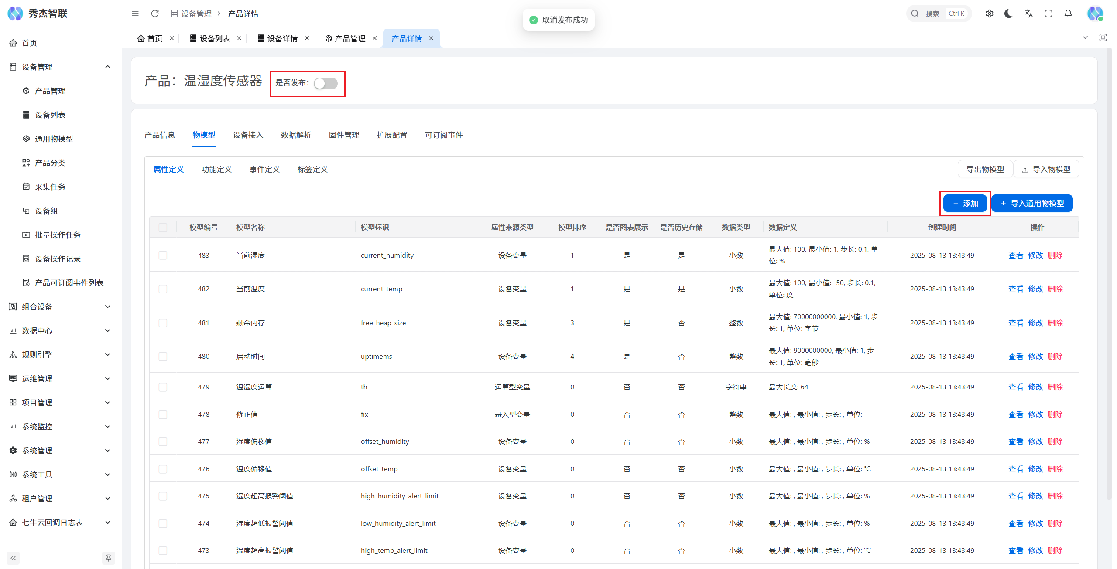This screenshot has width=1117, height=569.
Task: Switch to the 设备接入 tab
Action: coord(248,135)
